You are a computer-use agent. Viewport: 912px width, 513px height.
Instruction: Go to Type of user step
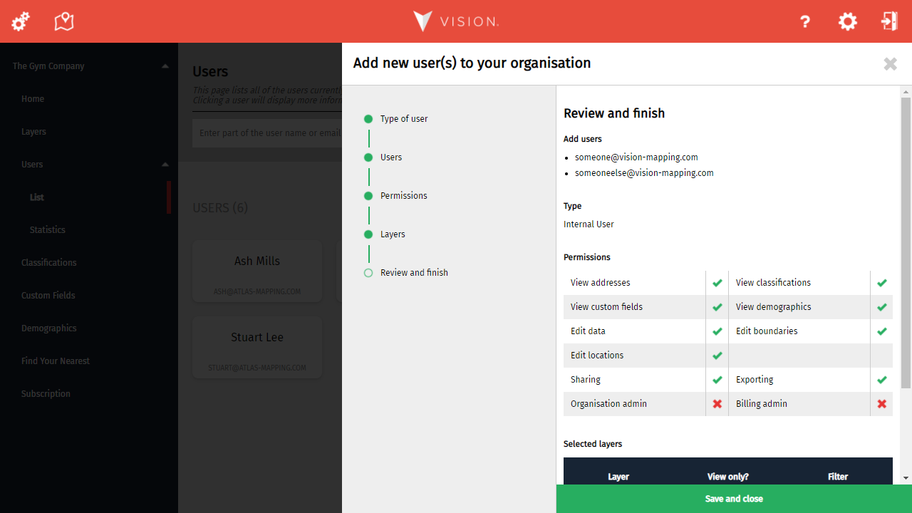pos(403,119)
